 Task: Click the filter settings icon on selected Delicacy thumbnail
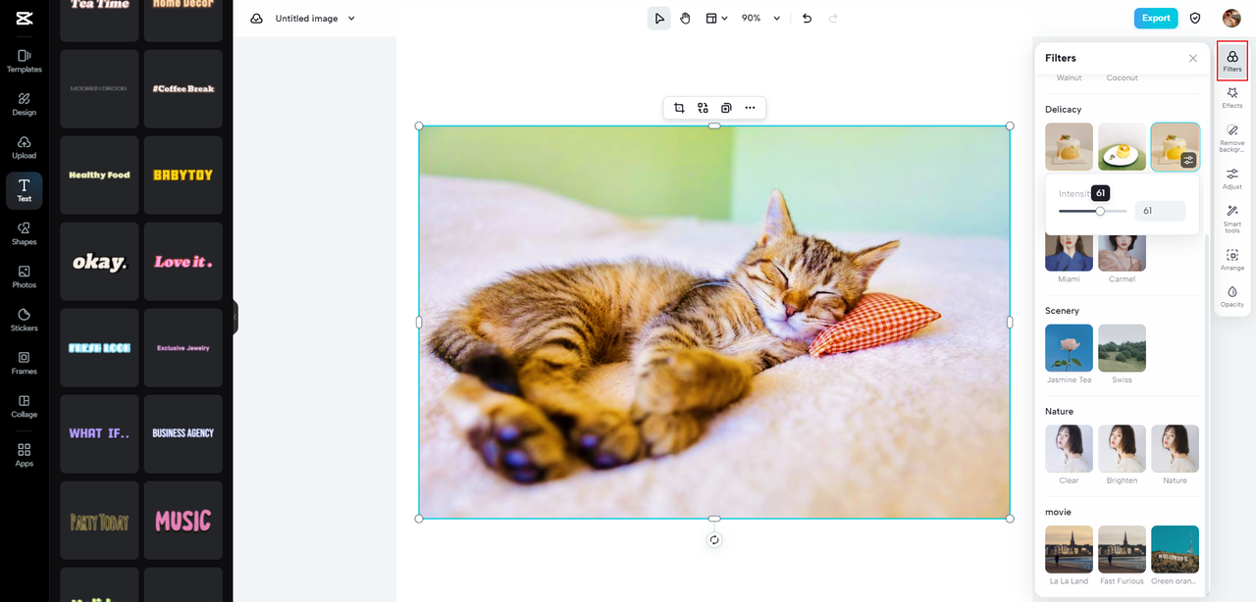pos(1188,160)
